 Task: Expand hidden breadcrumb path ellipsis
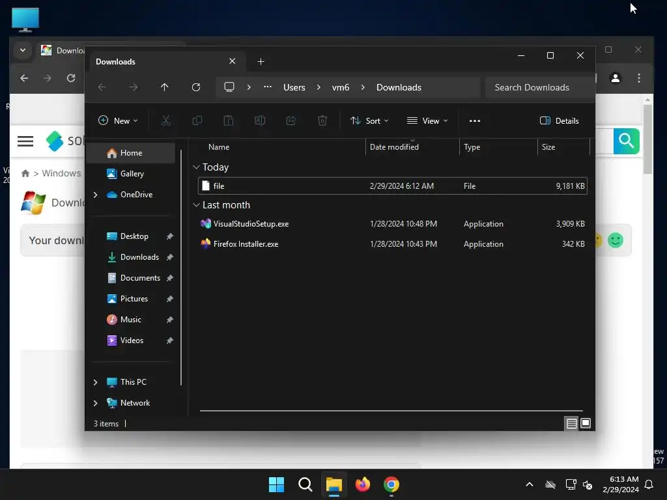pyautogui.click(x=268, y=87)
